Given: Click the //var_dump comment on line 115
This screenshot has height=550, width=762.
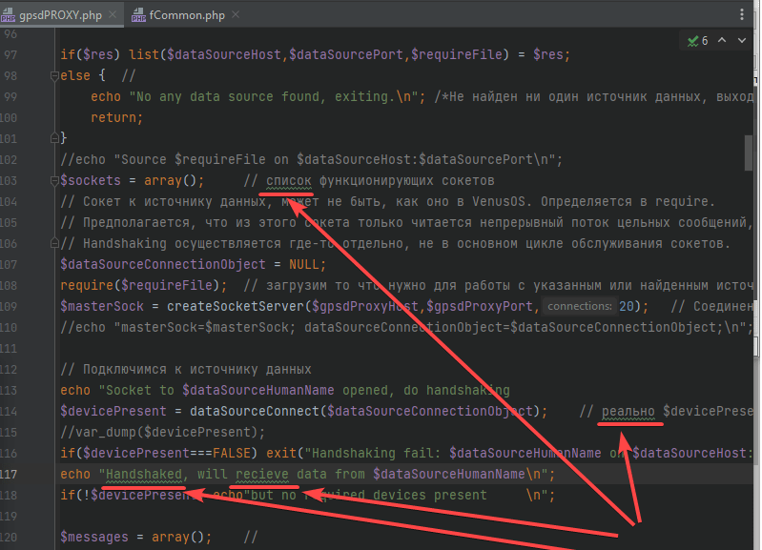Looking at the screenshot, I should tap(163, 432).
